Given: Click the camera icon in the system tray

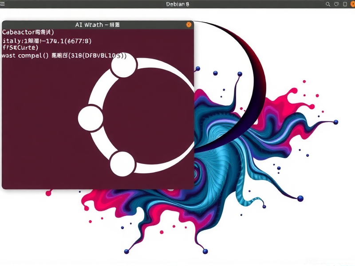Looking at the screenshot, I should point(336,4).
